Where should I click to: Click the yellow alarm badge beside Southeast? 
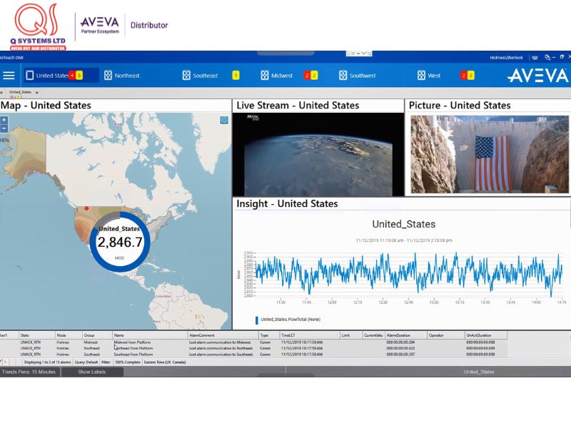coord(236,76)
